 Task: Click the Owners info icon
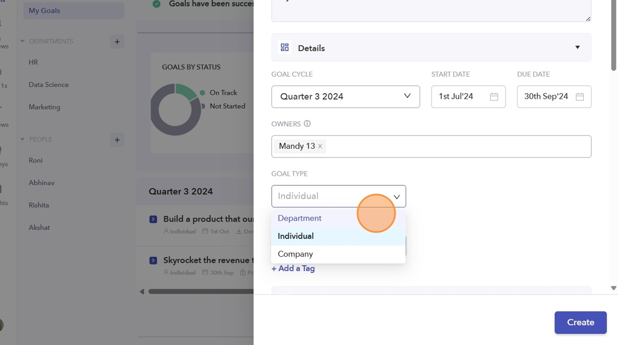point(307,123)
